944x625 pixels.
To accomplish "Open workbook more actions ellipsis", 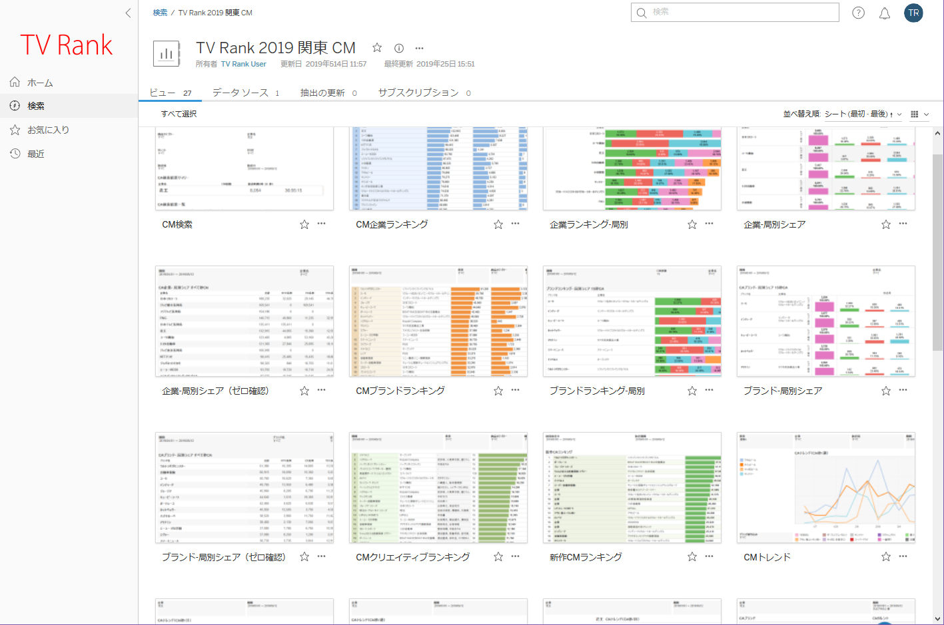I will click(419, 48).
